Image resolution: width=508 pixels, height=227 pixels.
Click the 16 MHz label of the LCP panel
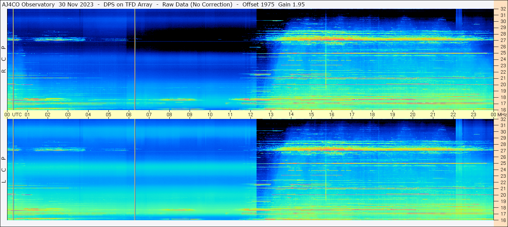coord(503,220)
